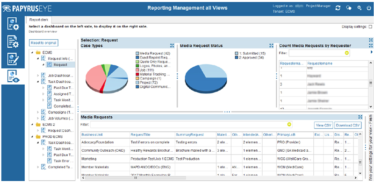Click the power logout icon
The height and width of the screenshot is (183, 374).
point(369,8)
